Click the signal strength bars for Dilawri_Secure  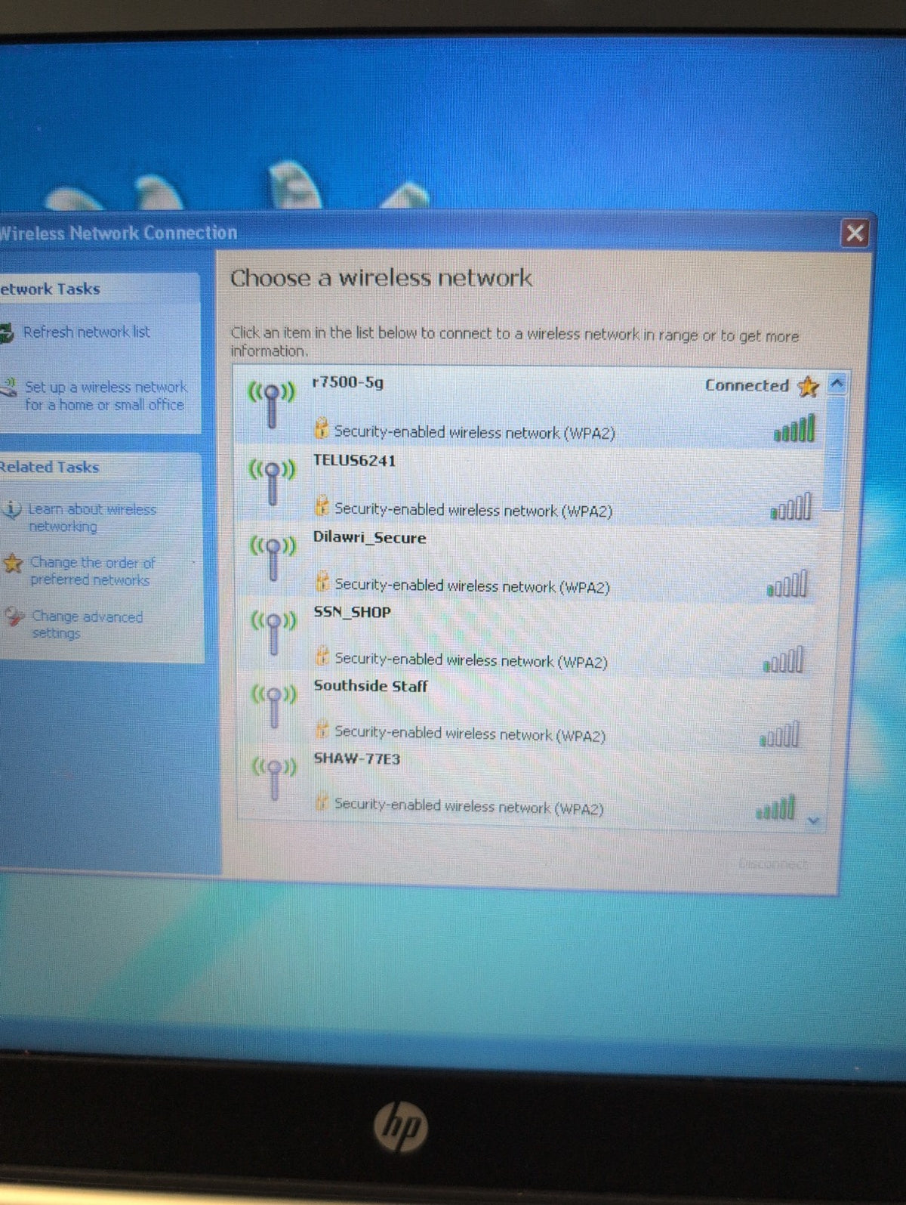787,584
